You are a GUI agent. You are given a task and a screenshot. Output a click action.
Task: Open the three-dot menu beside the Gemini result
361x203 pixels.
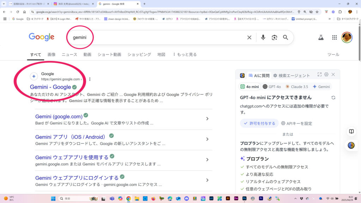click(90, 79)
